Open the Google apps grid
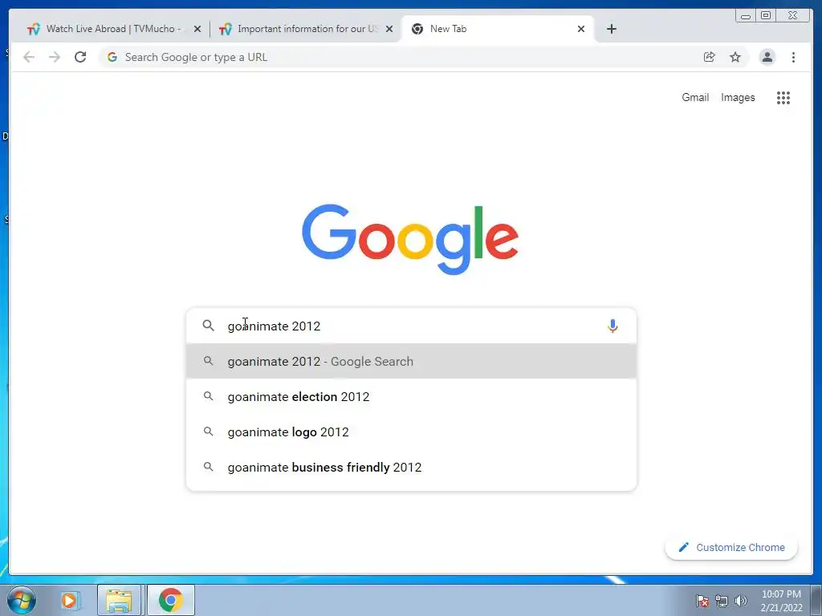The width and height of the screenshot is (822, 616). click(x=783, y=97)
